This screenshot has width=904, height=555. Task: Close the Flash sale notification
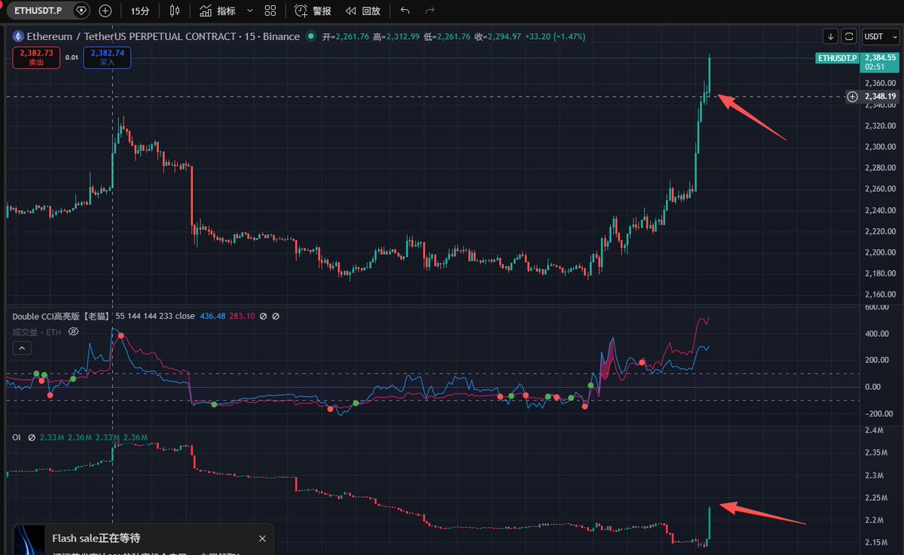point(262,538)
